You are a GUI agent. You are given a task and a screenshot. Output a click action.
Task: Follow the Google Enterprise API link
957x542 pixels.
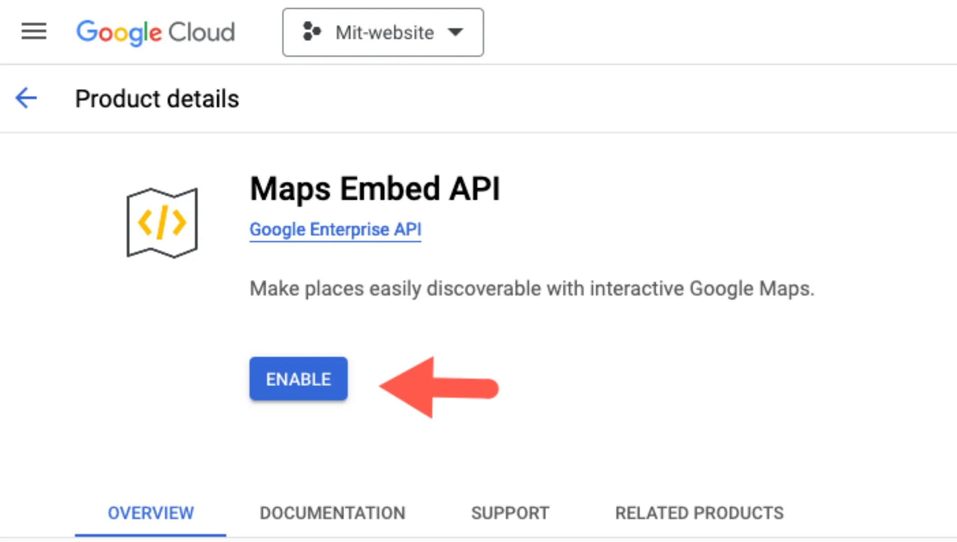[x=335, y=230]
